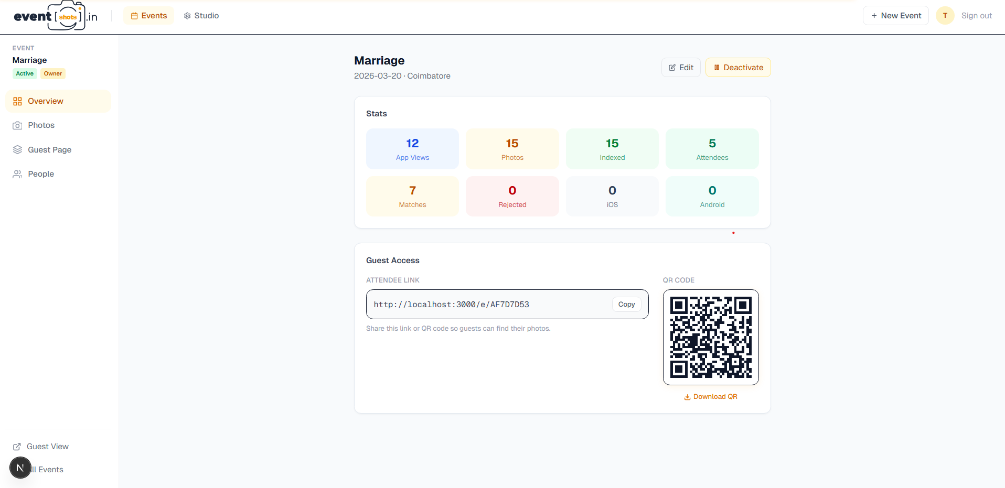Click the attendee link URL field
Screen dimensions: 1005x488
pos(488,305)
